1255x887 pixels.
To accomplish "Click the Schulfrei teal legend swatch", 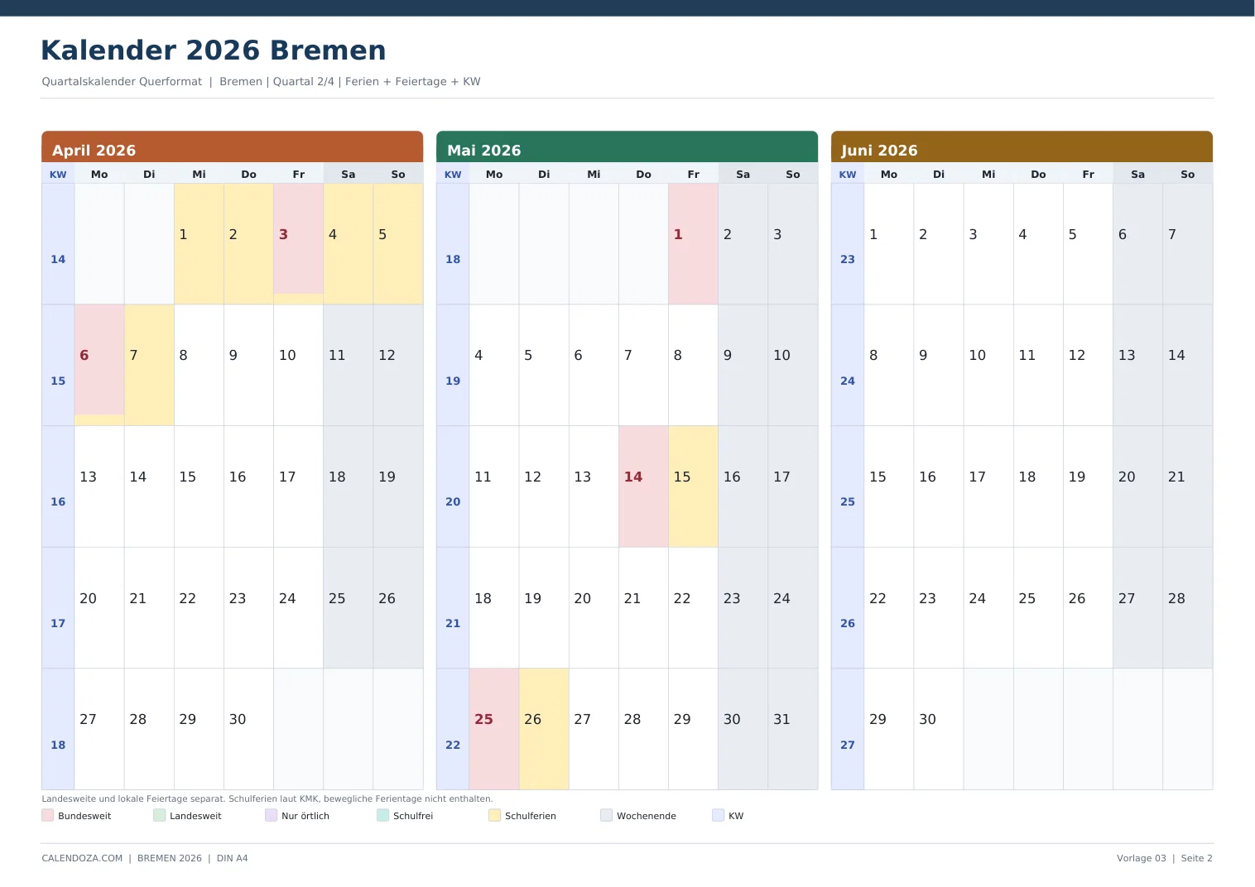I will [x=383, y=815].
